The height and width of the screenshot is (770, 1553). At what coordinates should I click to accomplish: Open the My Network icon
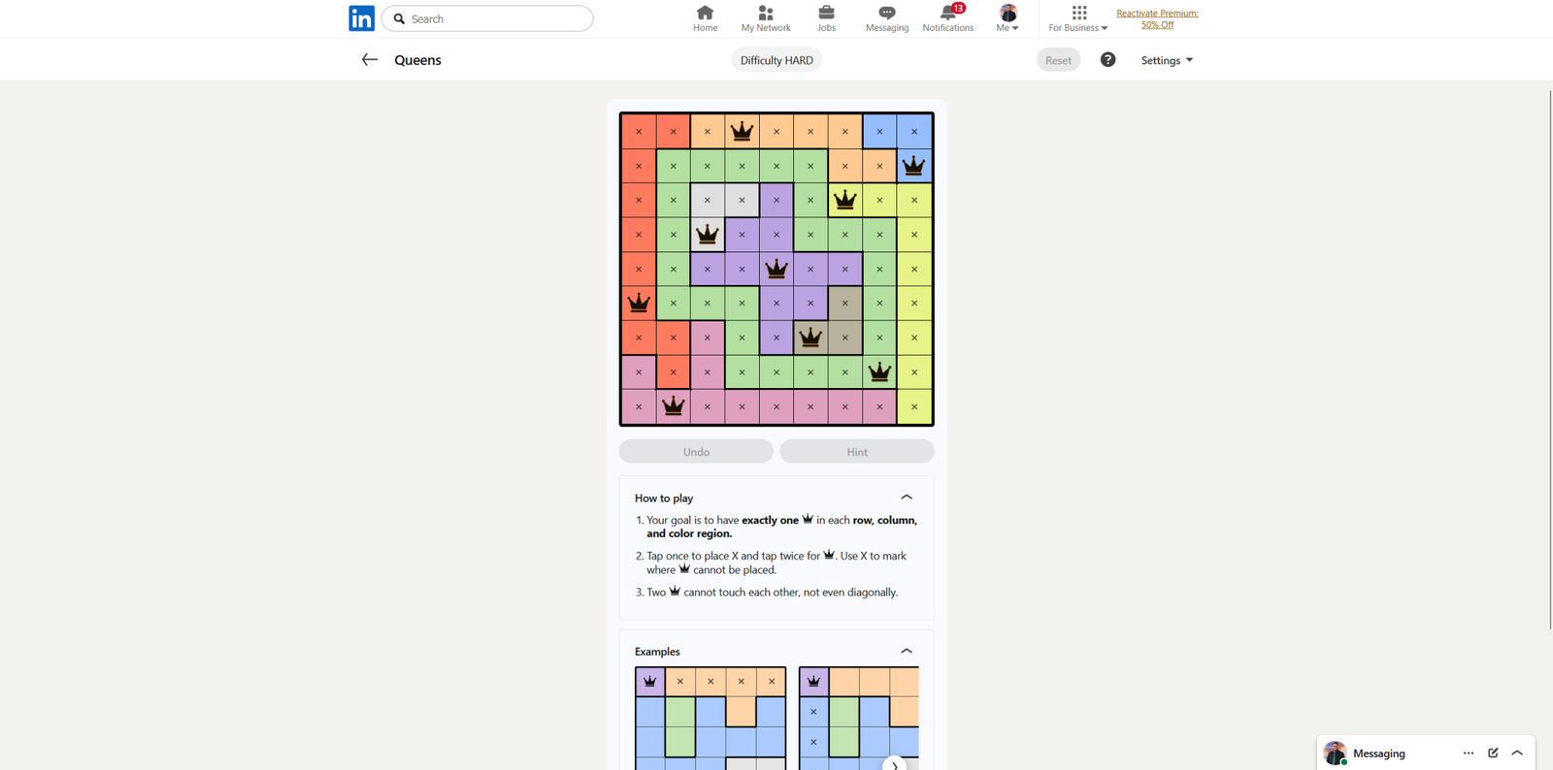766,14
